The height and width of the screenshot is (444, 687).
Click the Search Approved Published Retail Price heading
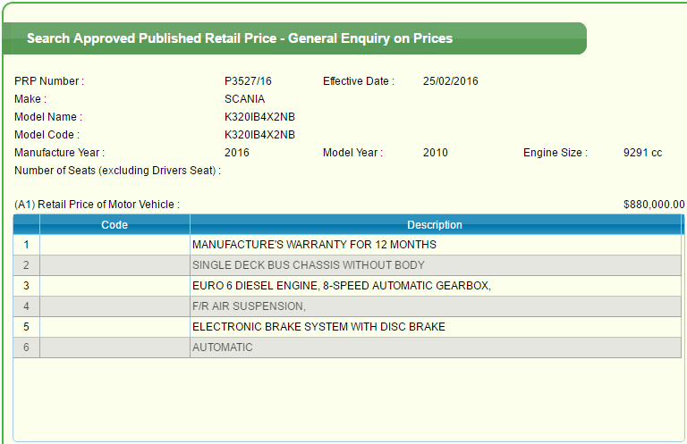tap(240, 38)
